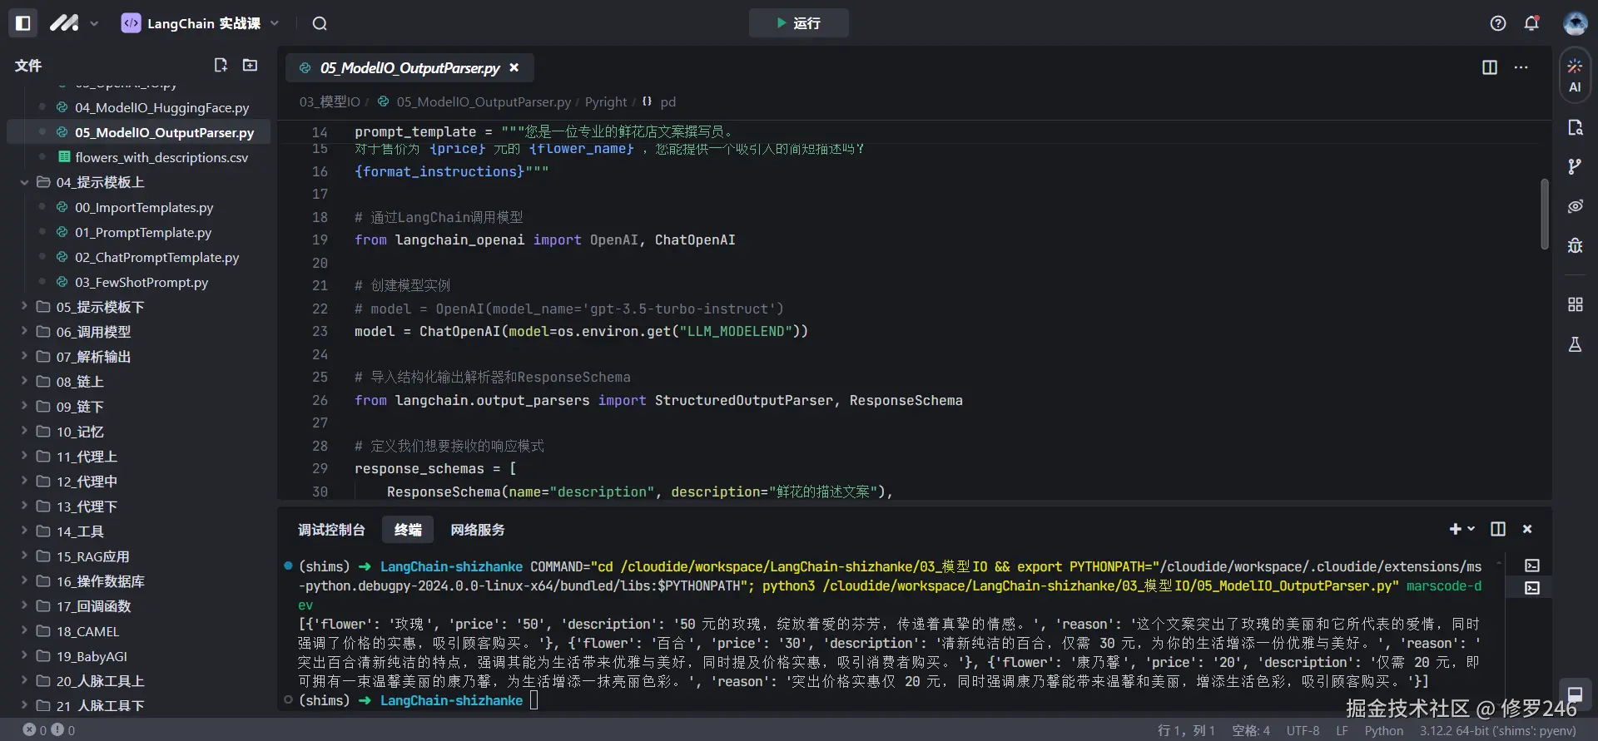Split the editor view

coord(1490,67)
